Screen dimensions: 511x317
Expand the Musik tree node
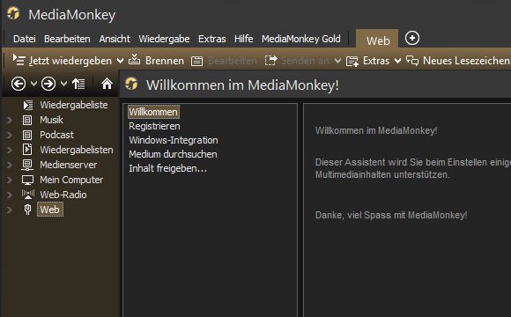click(x=10, y=120)
